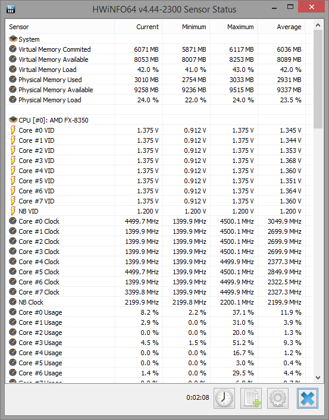This screenshot has height=420, width=329.
Task: Click the gauge icon for Physical Memory Used
Action: tap(12, 80)
